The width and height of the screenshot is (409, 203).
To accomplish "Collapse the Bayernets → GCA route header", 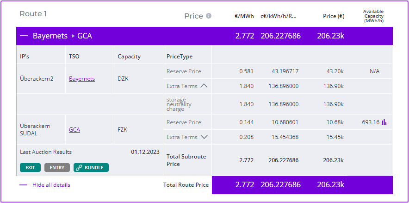I will click(204, 36).
